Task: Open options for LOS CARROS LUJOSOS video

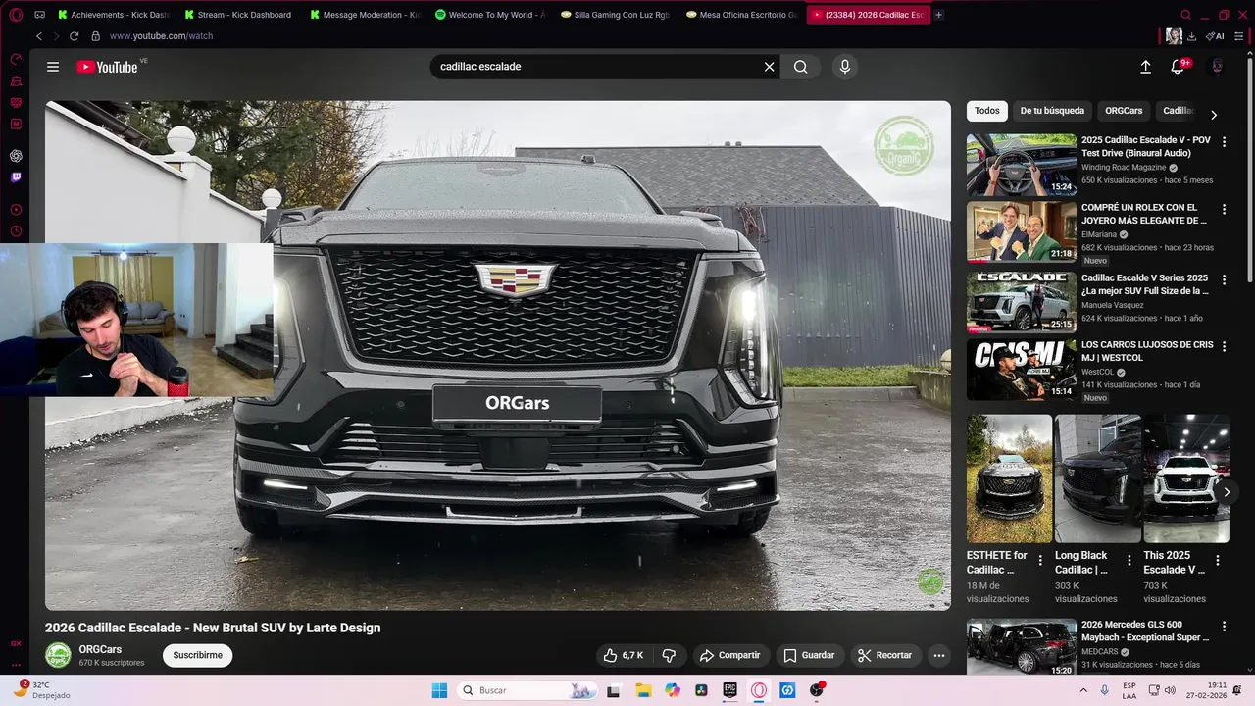Action: point(1224,346)
